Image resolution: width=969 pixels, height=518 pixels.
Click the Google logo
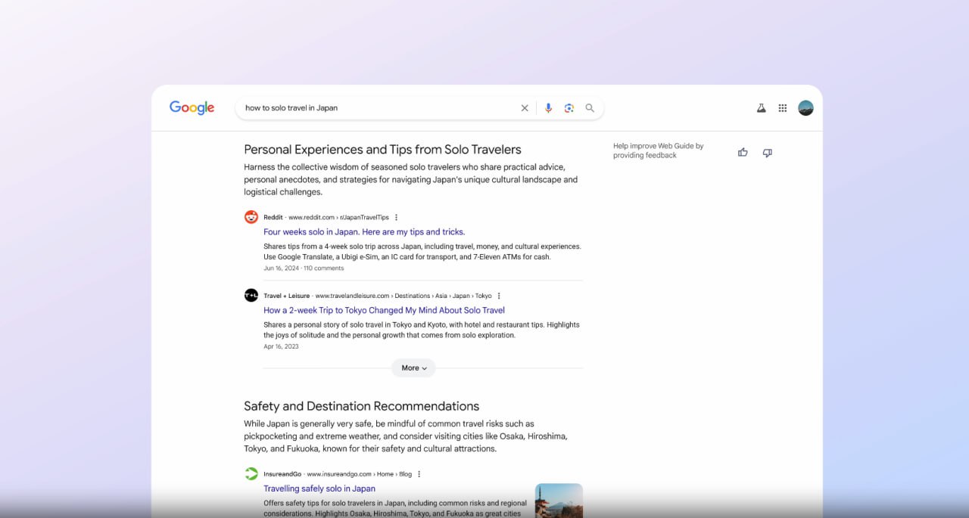pyautogui.click(x=192, y=108)
